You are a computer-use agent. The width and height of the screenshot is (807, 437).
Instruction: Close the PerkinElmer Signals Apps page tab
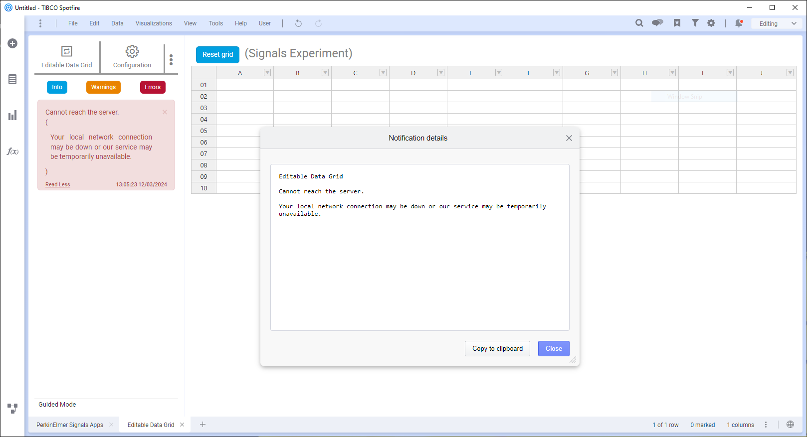click(x=111, y=425)
